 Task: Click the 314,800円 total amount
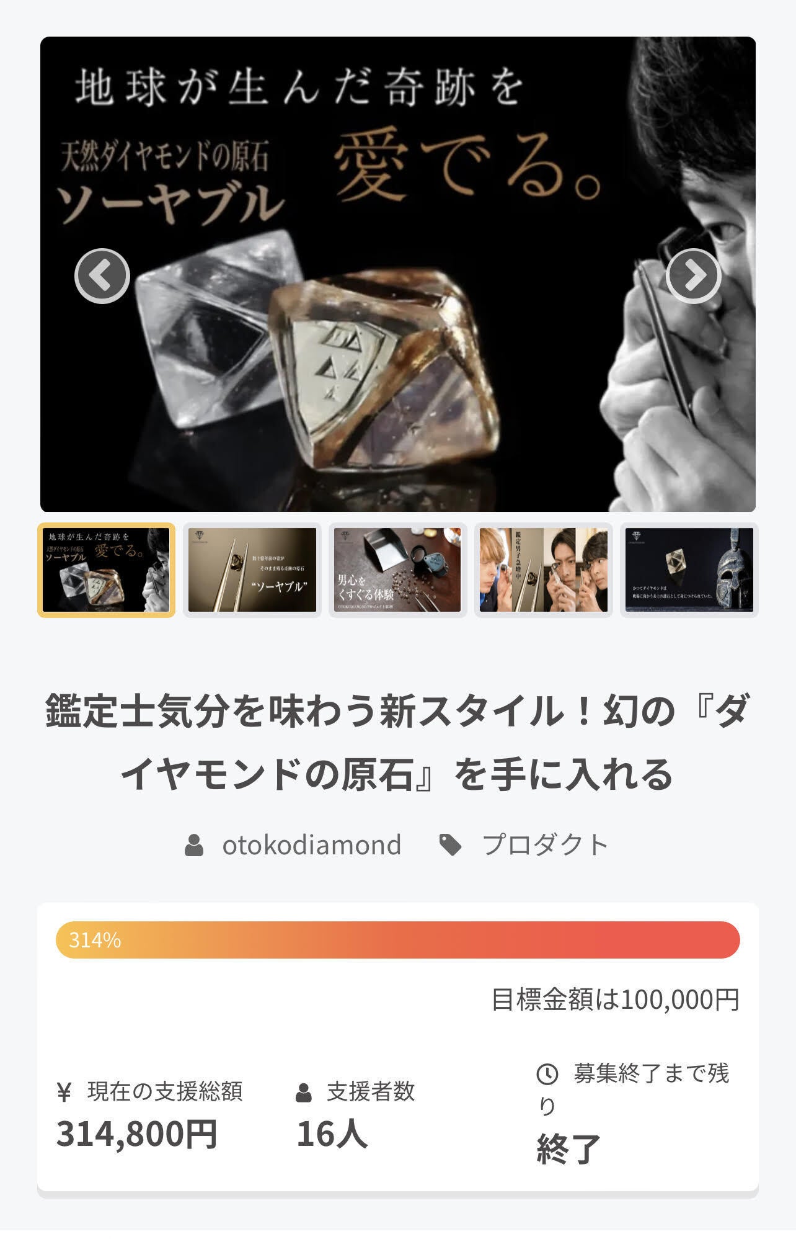(137, 1134)
